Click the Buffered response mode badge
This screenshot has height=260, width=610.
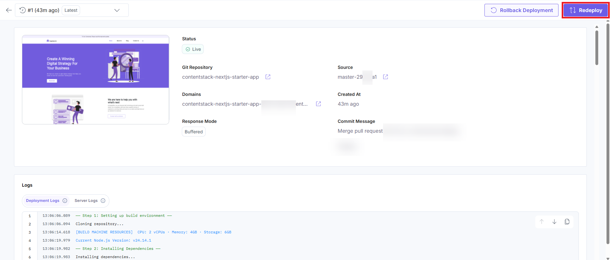tap(194, 132)
